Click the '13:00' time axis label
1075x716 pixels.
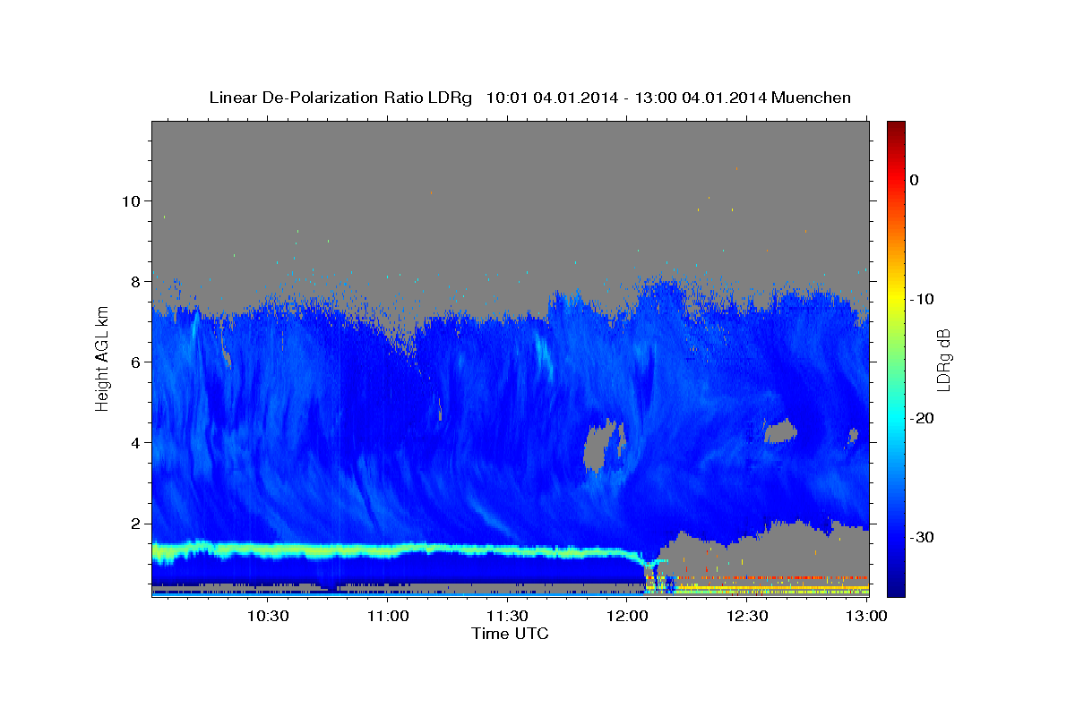point(867,616)
